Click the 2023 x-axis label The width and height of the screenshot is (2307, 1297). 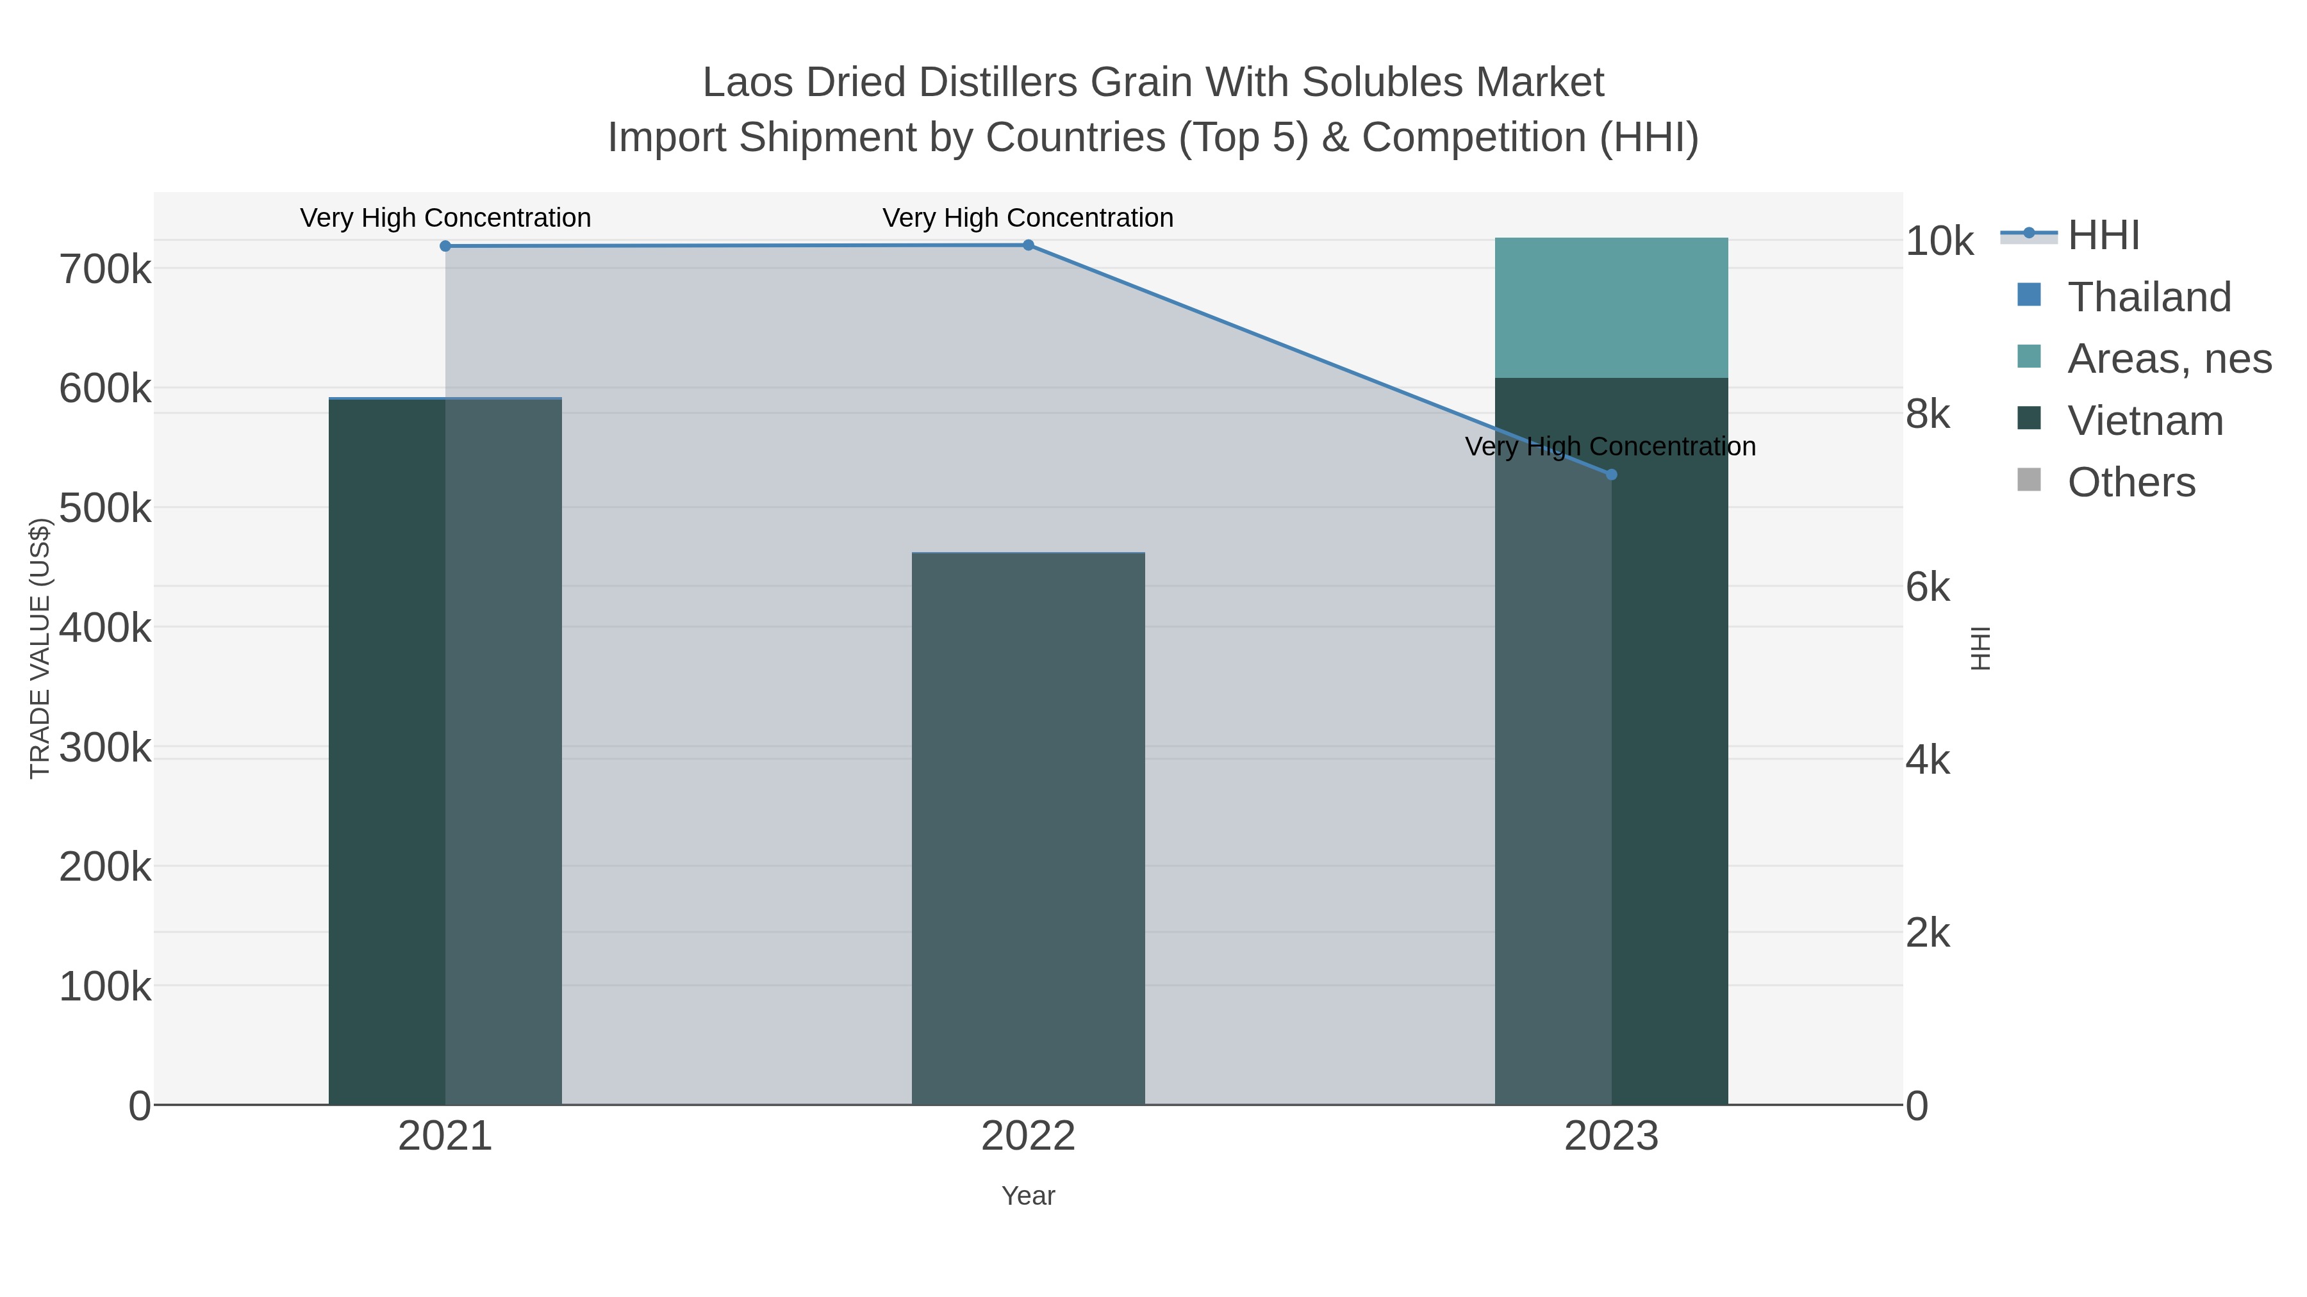click(1611, 1137)
